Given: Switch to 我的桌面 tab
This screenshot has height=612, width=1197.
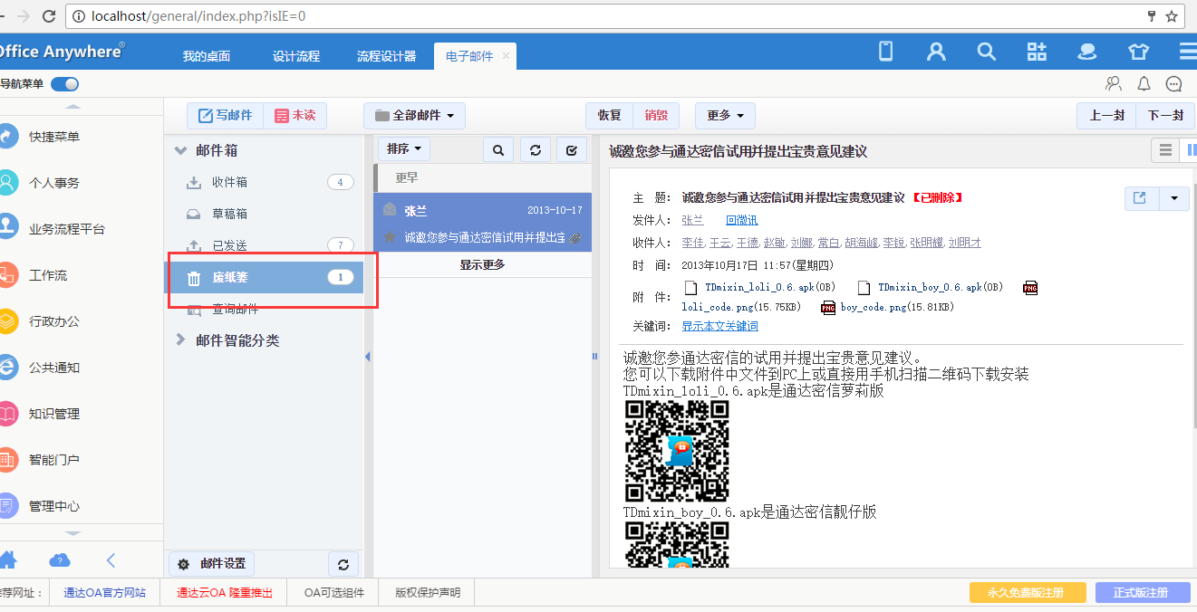Looking at the screenshot, I should click(207, 56).
